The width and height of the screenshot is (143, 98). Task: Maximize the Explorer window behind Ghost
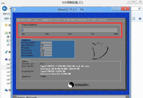[134, 2]
